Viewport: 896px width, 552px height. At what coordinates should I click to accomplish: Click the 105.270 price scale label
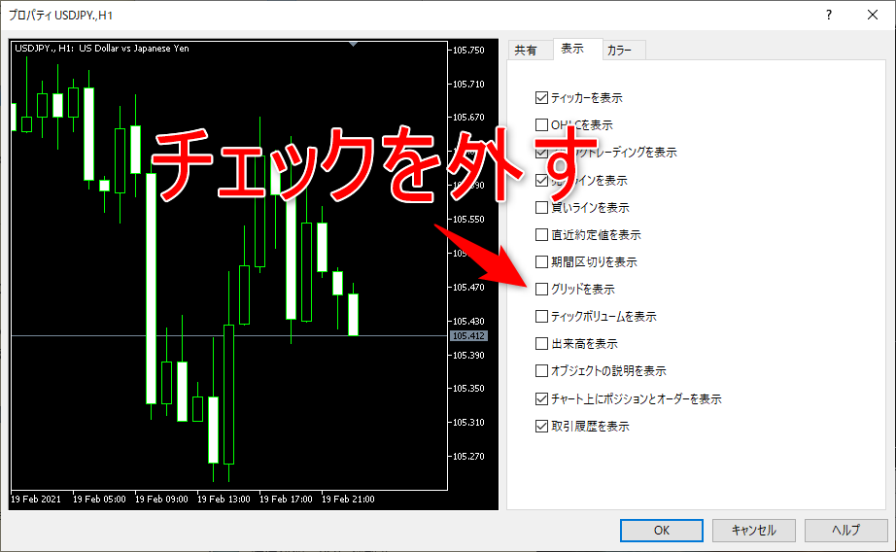pyautogui.click(x=468, y=457)
